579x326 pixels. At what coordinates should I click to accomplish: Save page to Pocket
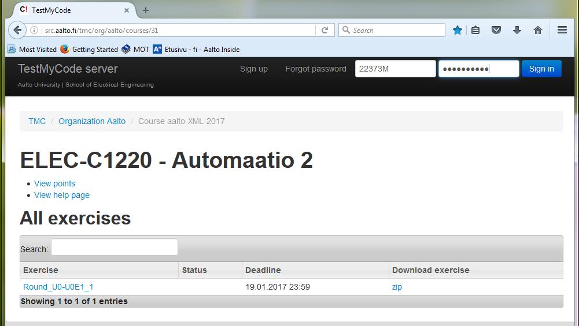click(496, 30)
